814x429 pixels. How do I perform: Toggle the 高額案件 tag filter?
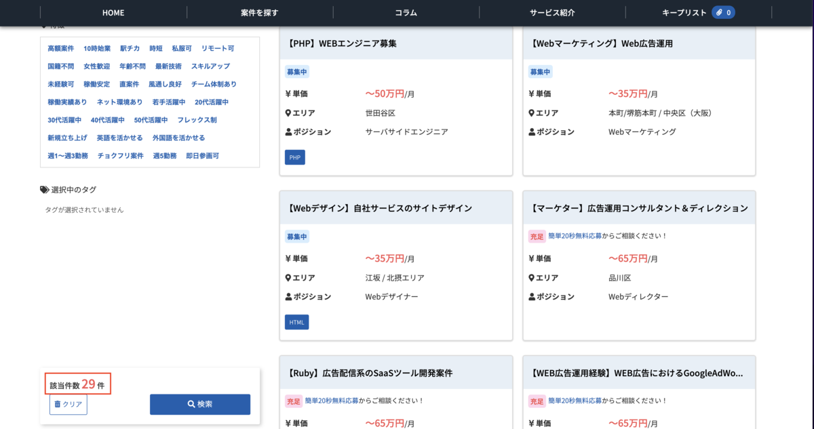[61, 49]
